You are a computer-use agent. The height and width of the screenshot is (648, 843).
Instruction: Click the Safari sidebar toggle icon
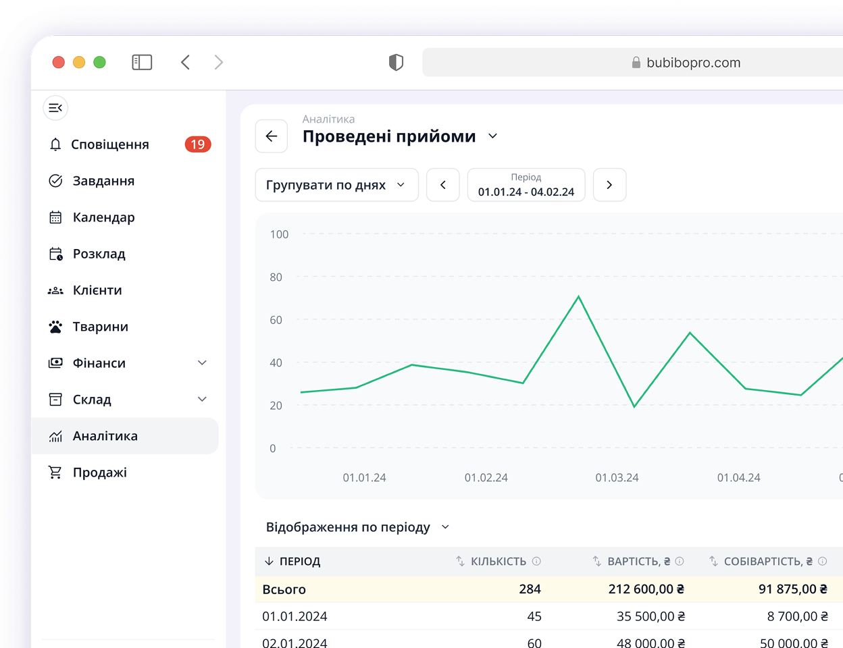[142, 63]
